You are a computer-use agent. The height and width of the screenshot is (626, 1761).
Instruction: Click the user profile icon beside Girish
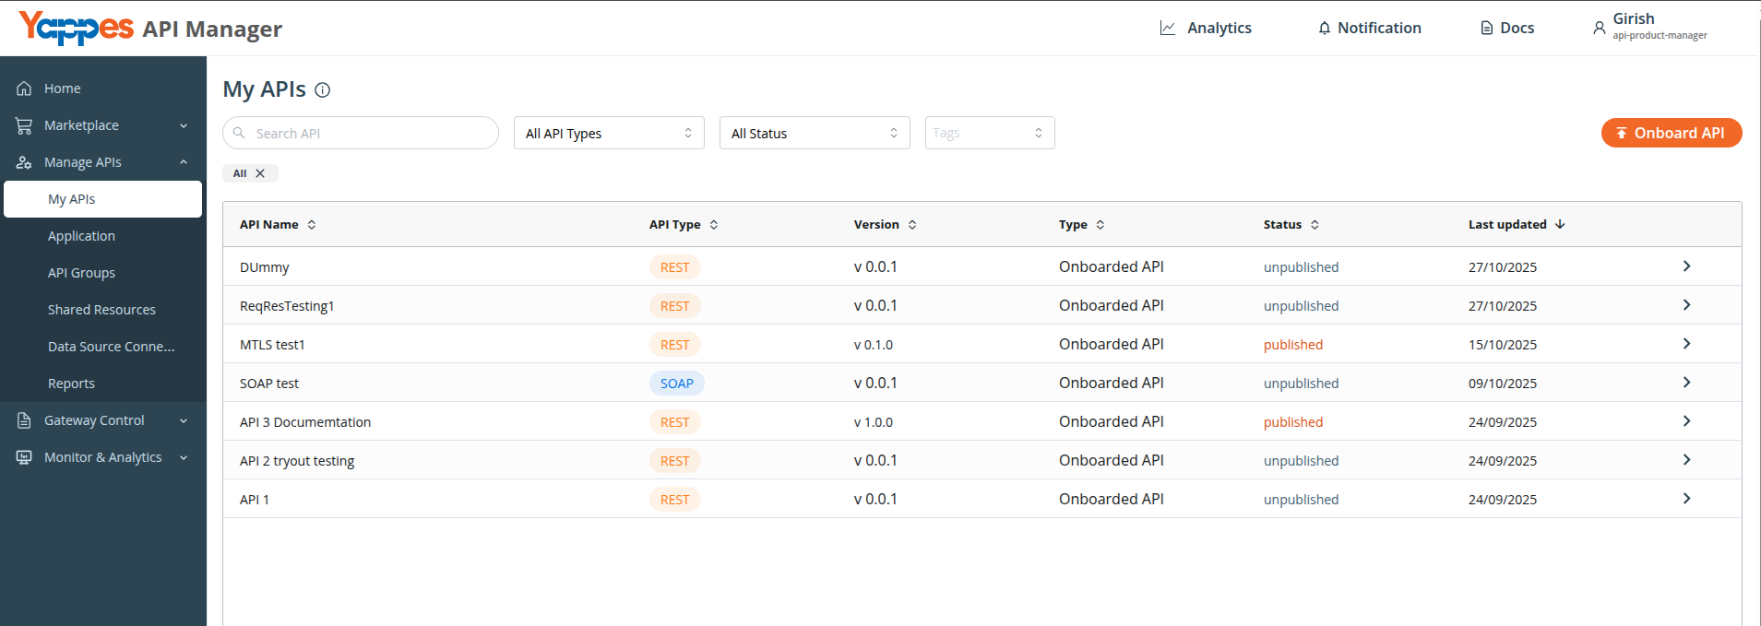coord(1600,29)
